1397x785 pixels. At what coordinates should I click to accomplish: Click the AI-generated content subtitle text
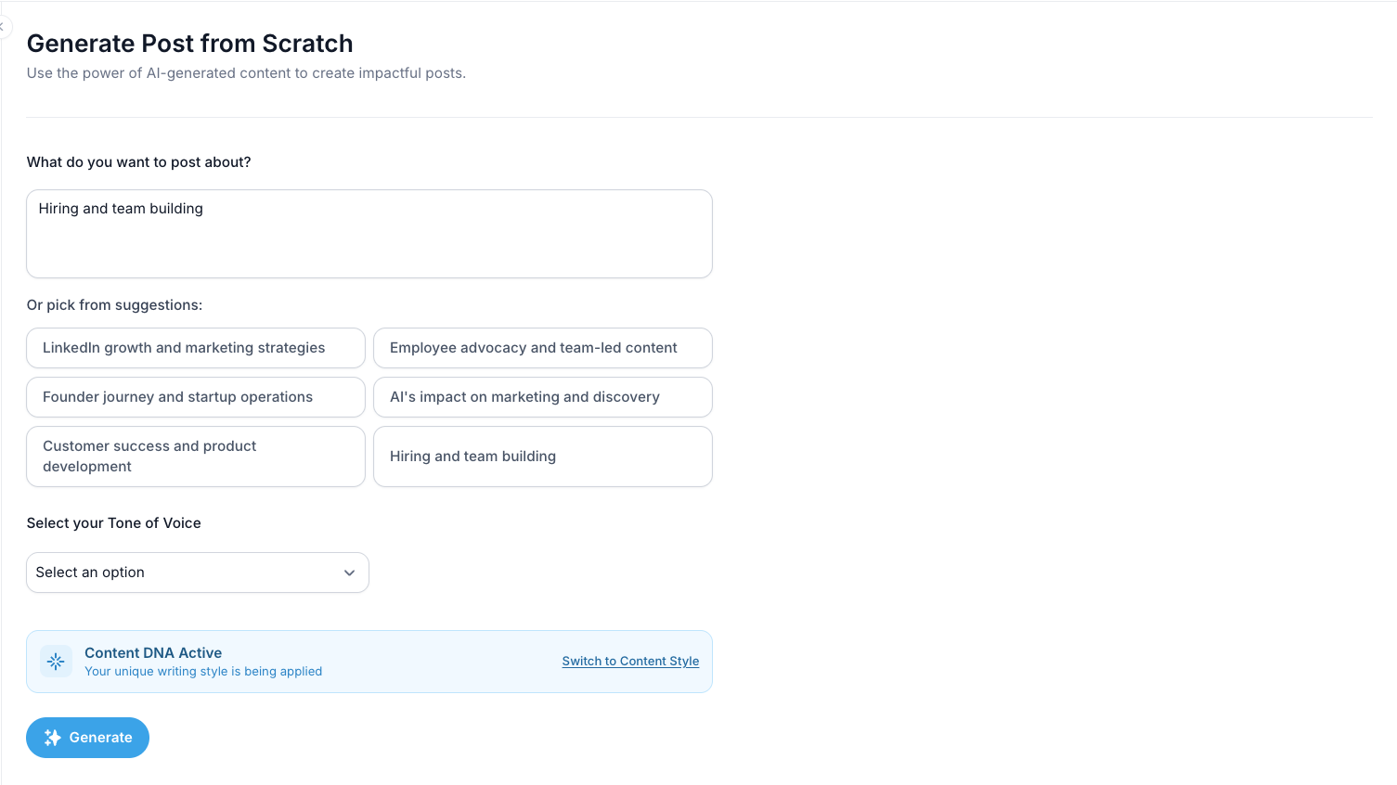coord(246,73)
